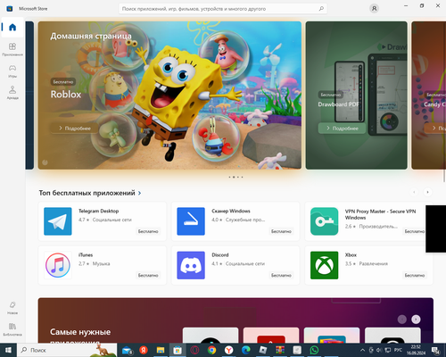Open the Windows Start menu
The height and width of the screenshot is (357, 446).
(x=8, y=350)
